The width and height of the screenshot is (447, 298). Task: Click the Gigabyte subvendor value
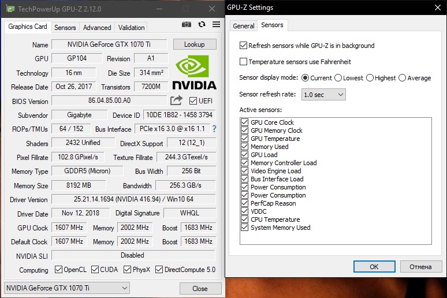[79, 115]
